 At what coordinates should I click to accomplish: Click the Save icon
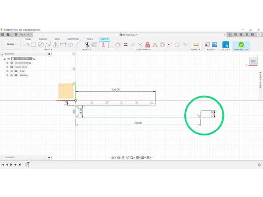16,35
